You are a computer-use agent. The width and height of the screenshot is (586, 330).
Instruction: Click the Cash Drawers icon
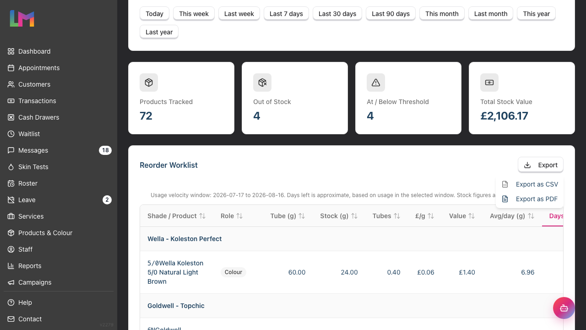(x=11, y=117)
